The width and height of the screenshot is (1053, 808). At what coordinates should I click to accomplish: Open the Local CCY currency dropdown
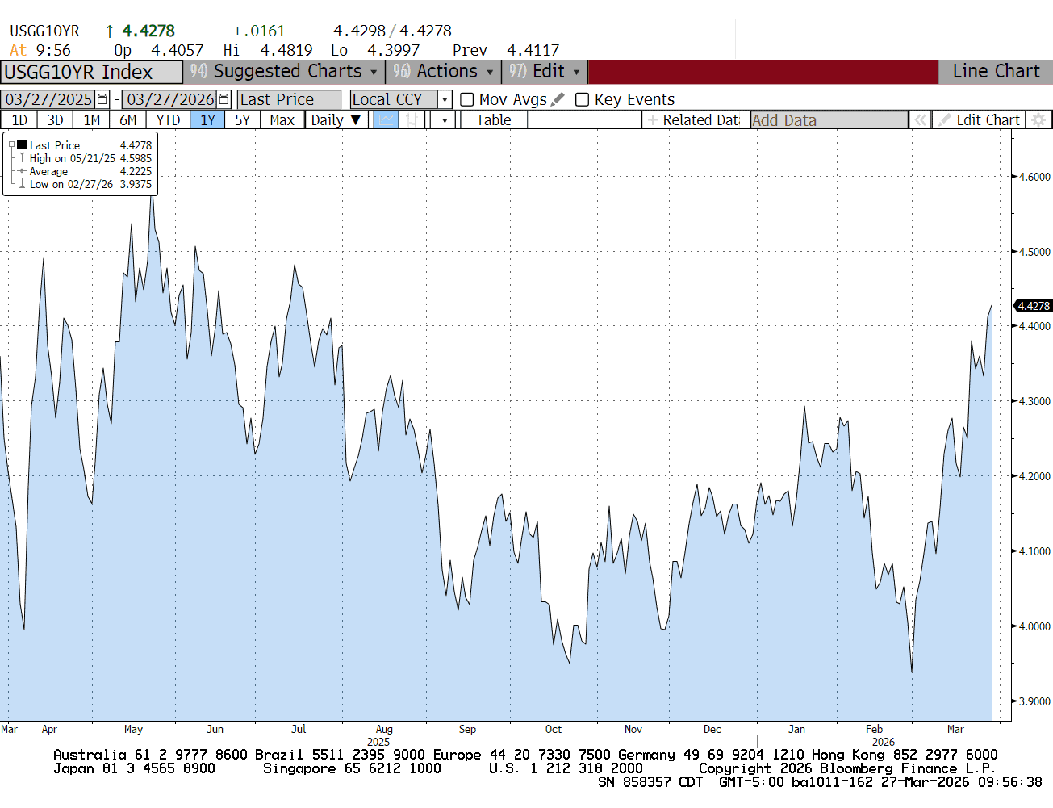[444, 99]
